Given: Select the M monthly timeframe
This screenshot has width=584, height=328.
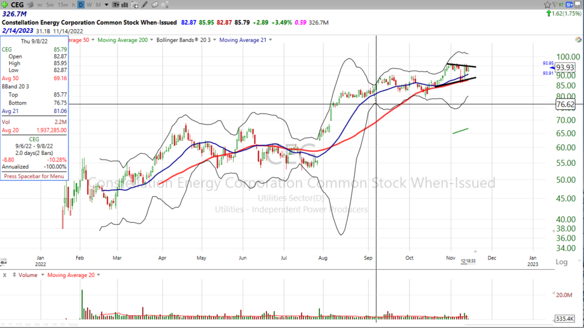Looking at the screenshot, I should (x=98, y=5).
